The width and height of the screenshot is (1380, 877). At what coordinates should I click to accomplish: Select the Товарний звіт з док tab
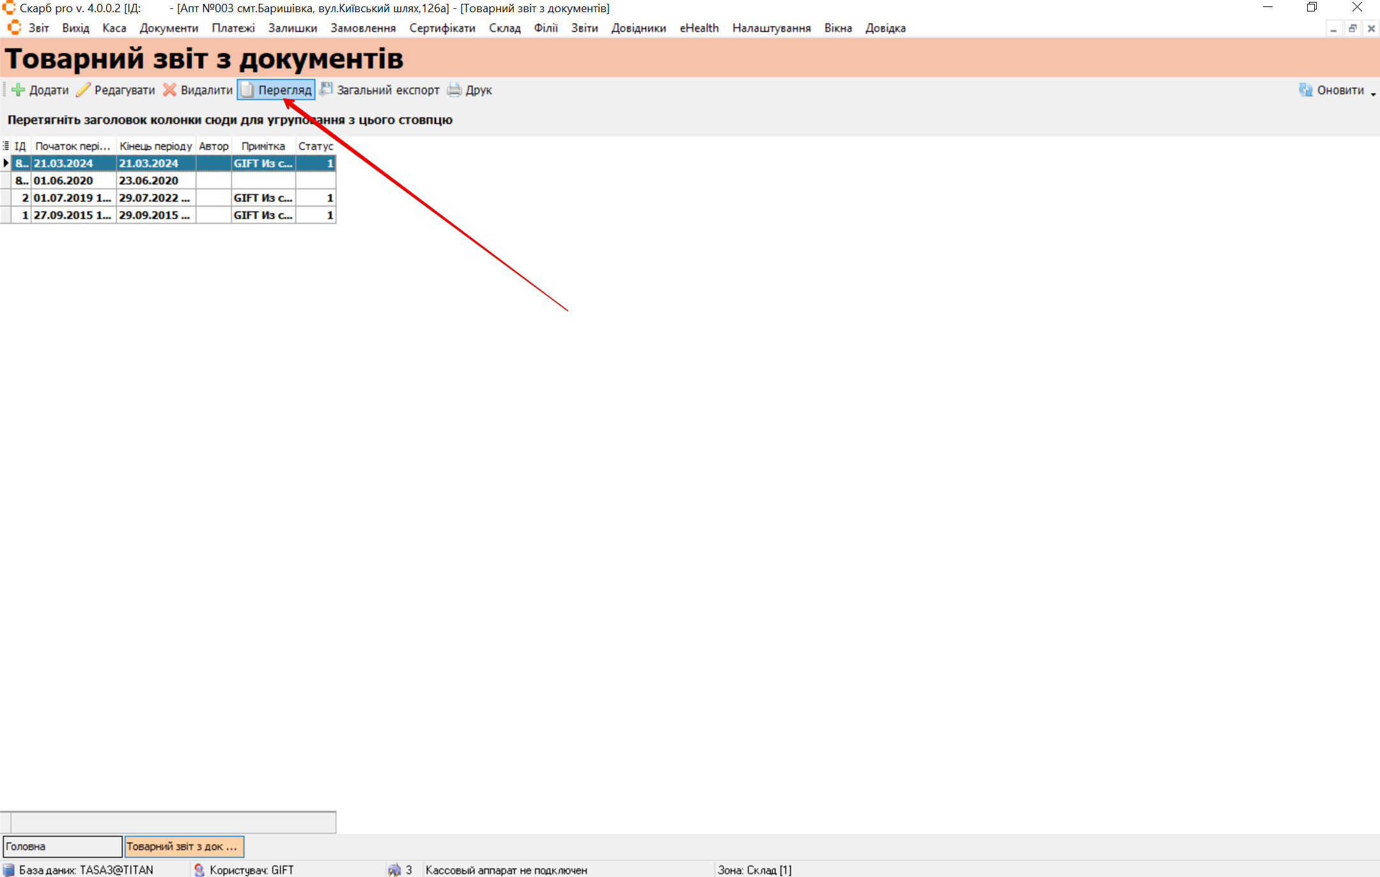[183, 846]
